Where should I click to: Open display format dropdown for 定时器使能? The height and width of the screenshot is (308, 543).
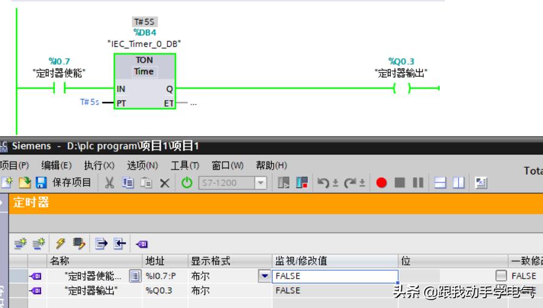264,276
